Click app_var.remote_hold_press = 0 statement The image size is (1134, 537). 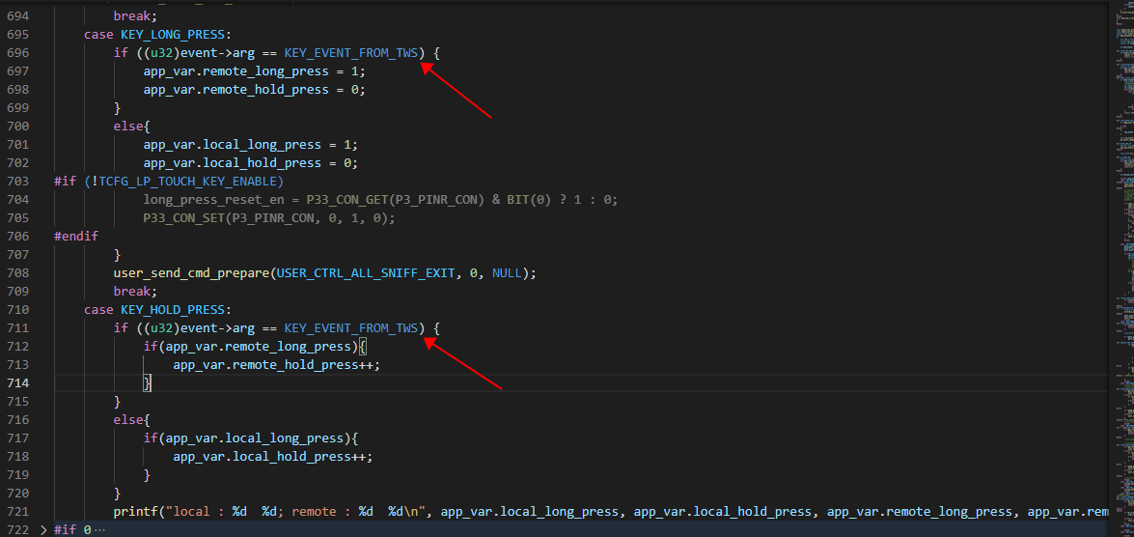(x=255, y=90)
